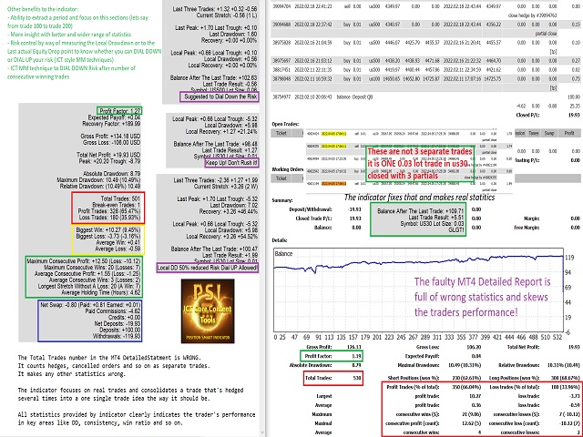Select 'Last Three Trades: +1.32 +0.32 -0.56'
This screenshot has width=583, height=437.
(x=215, y=9)
